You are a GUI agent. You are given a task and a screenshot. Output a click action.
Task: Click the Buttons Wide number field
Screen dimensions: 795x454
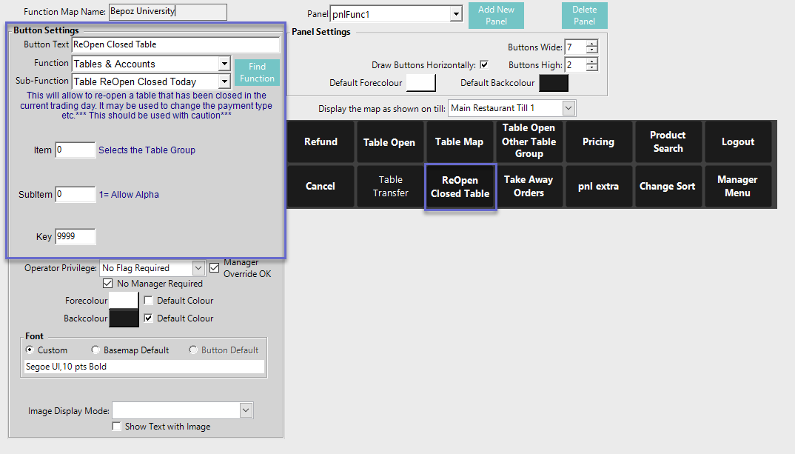[575, 47]
